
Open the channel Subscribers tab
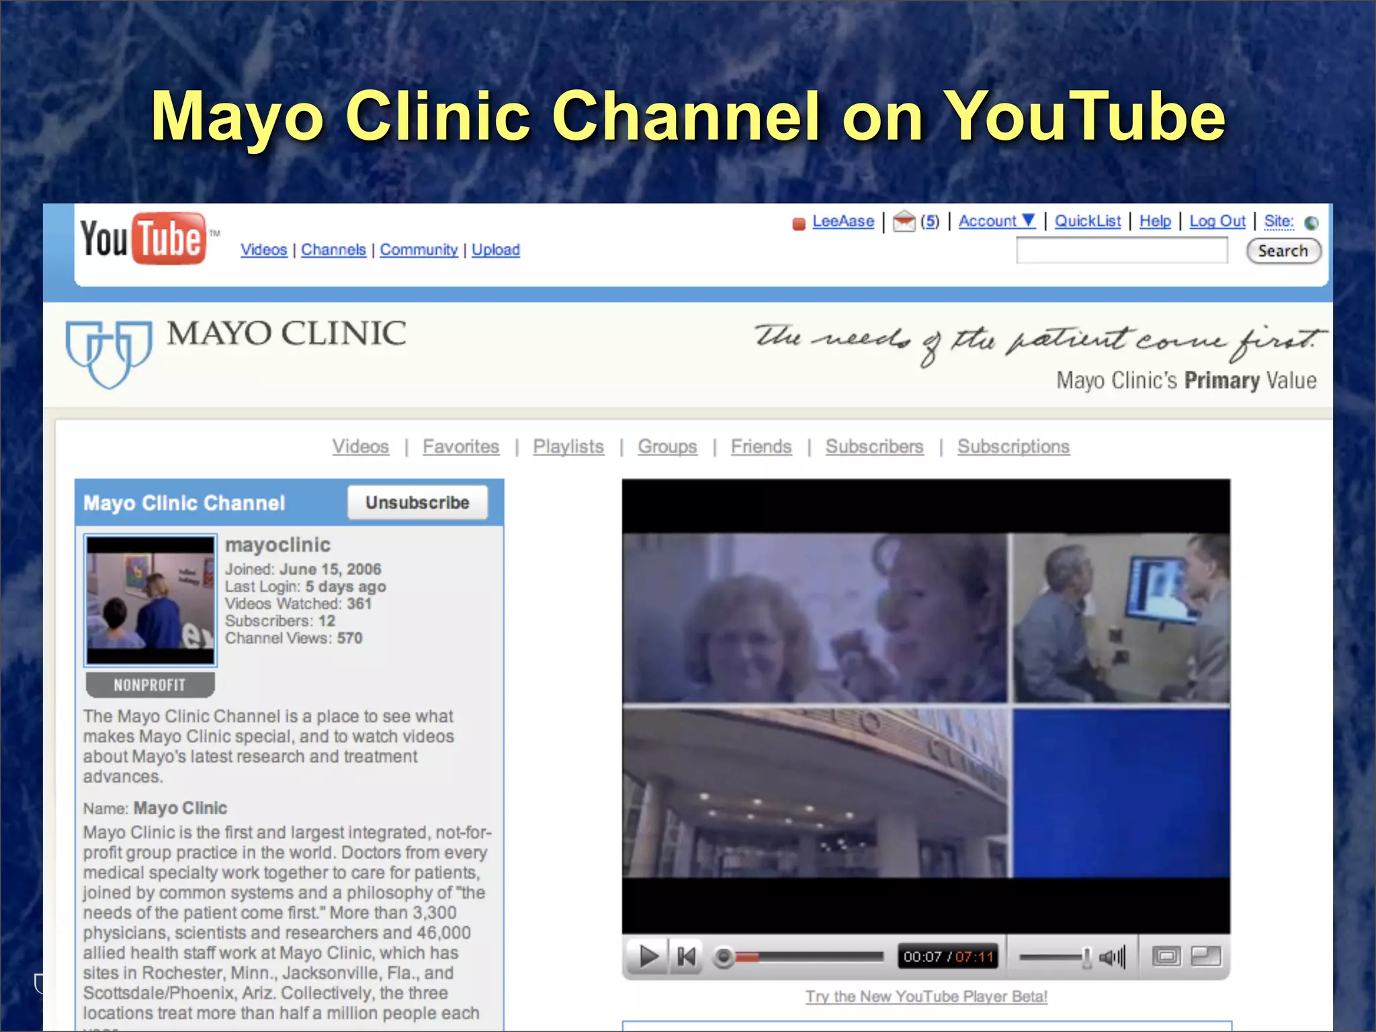[x=874, y=446]
